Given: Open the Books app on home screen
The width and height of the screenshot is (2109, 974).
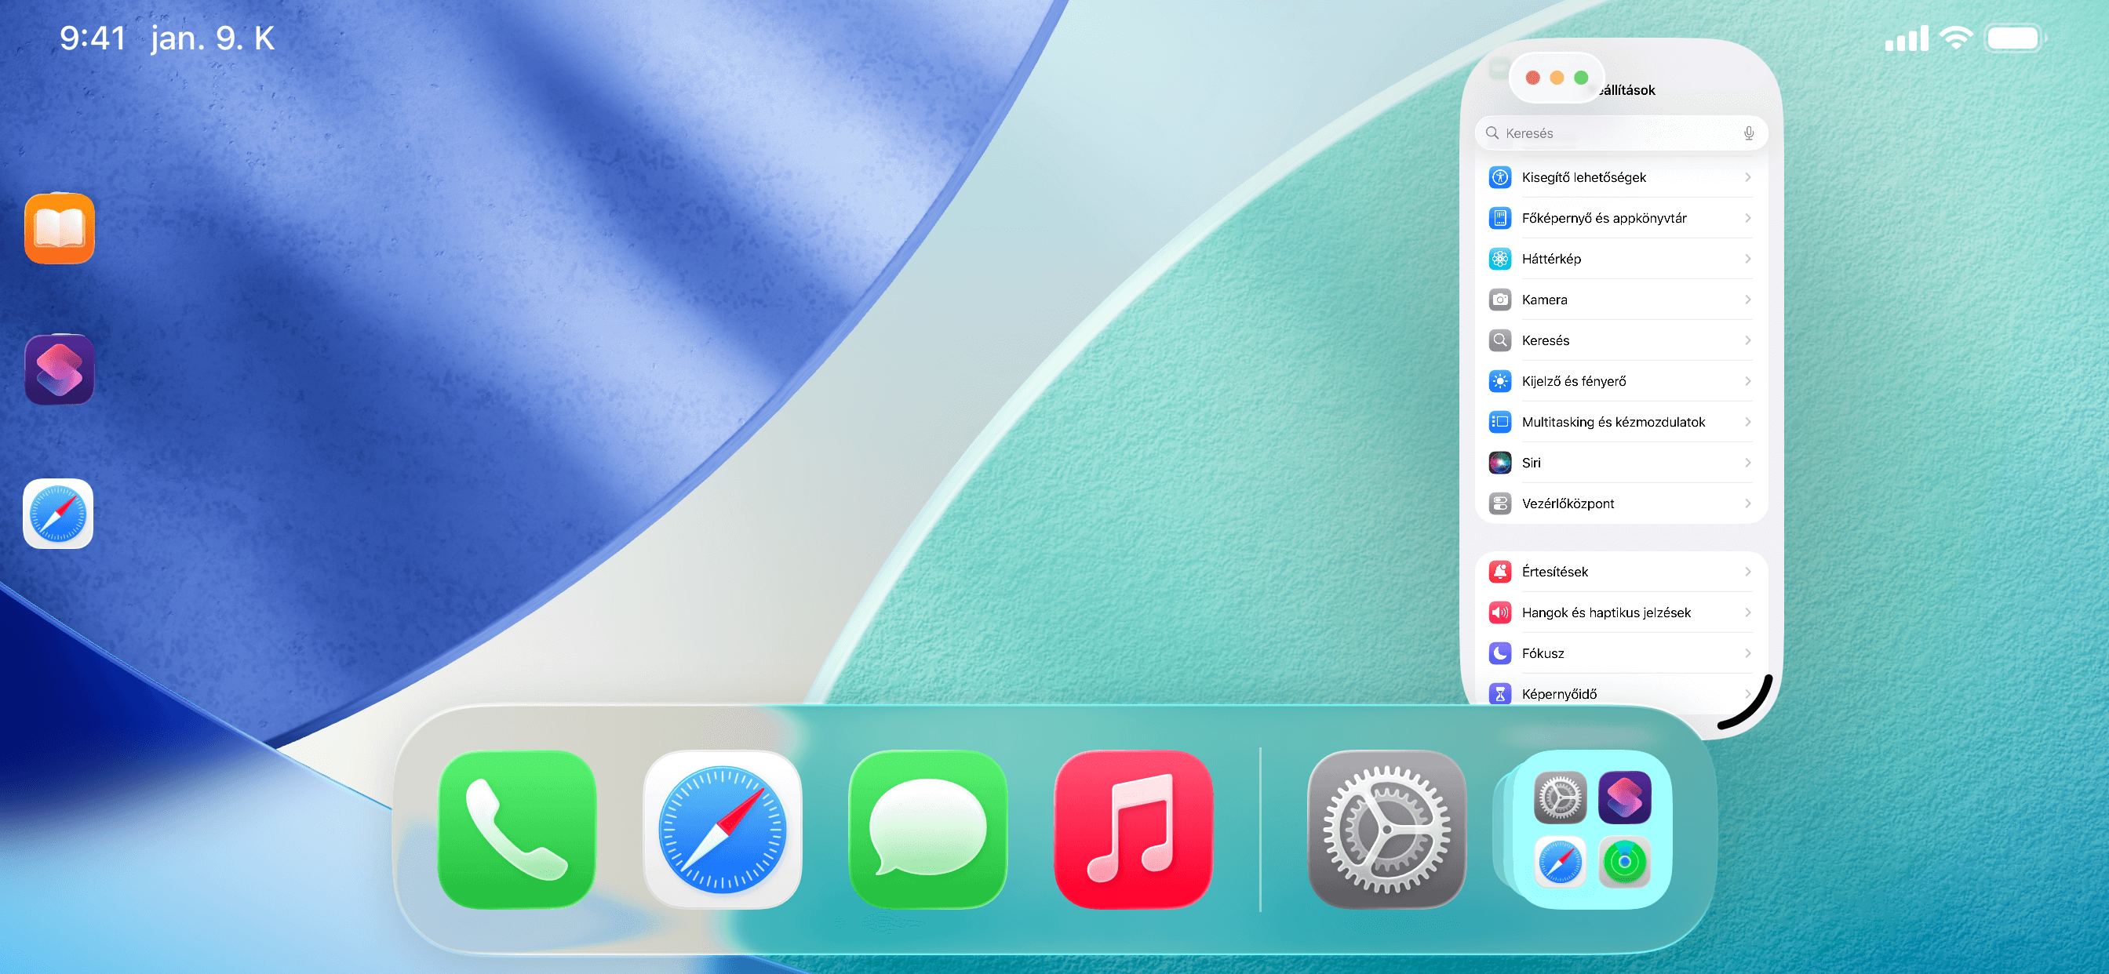Looking at the screenshot, I should tap(60, 228).
